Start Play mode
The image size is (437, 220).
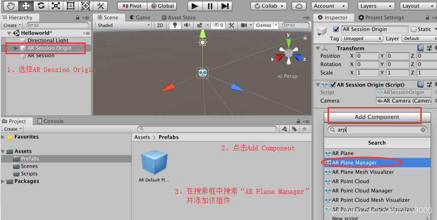pyautogui.click(x=195, y=6)
